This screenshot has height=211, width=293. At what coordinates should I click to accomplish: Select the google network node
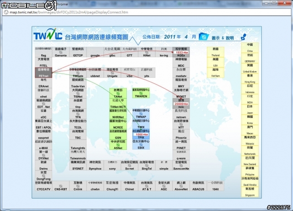click(95, 52)
